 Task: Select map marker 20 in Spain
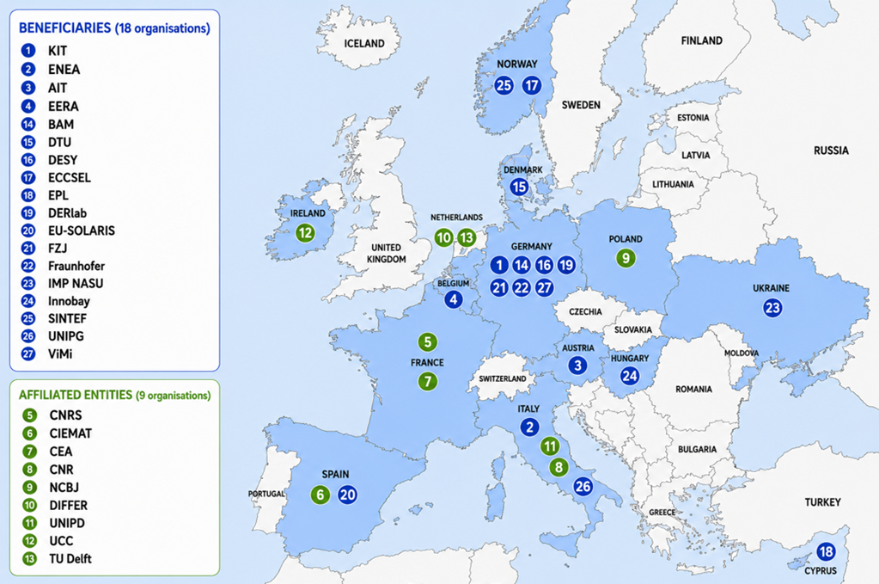[348, 495]
